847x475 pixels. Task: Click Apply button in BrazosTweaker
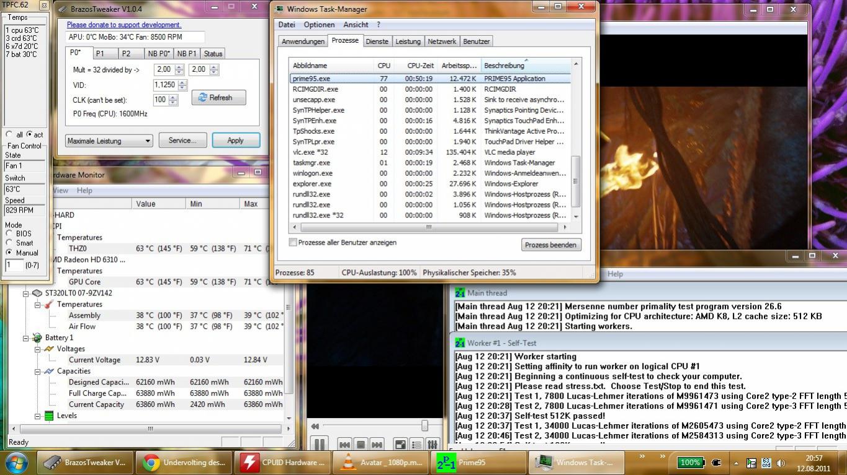pos(235,141)
